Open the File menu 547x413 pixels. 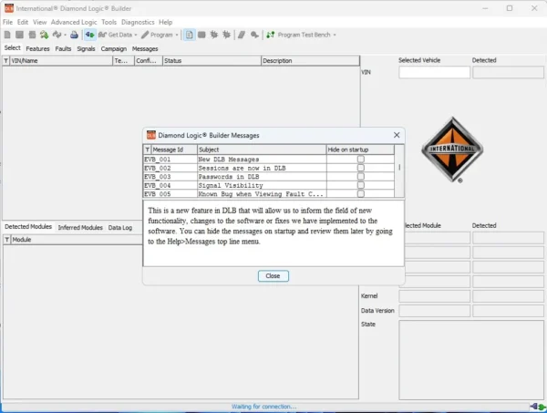[7, 22]
